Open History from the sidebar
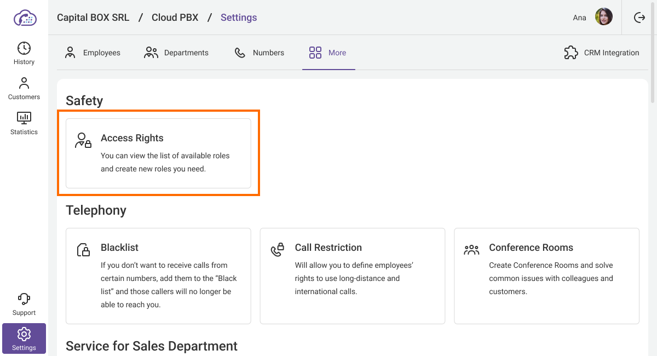 point(24,53)
